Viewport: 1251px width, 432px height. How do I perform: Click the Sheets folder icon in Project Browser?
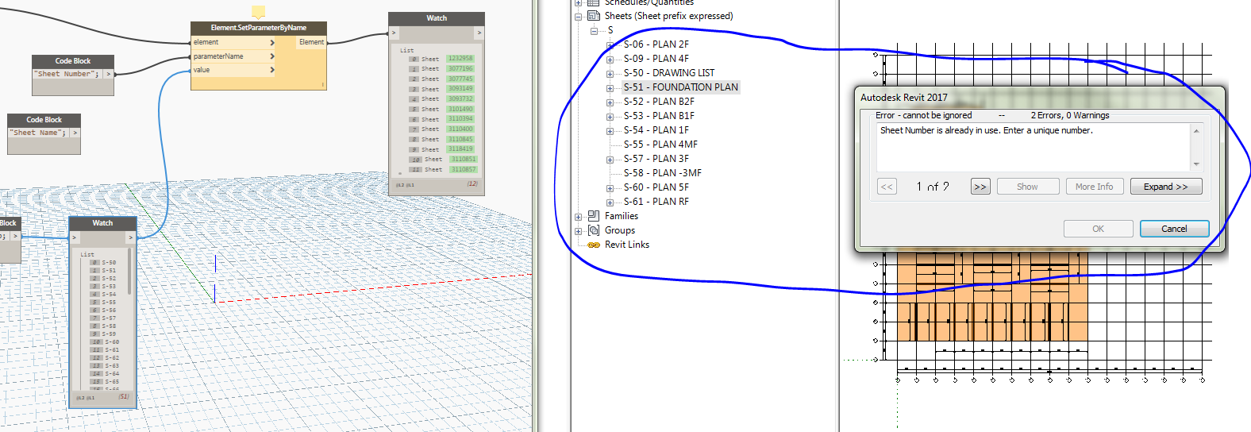coord(594,15)
